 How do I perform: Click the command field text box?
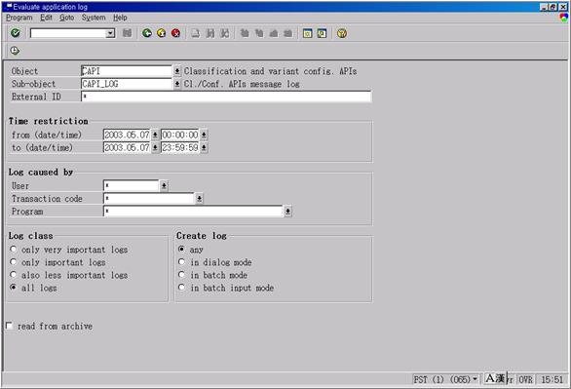[x=68, y=33]
